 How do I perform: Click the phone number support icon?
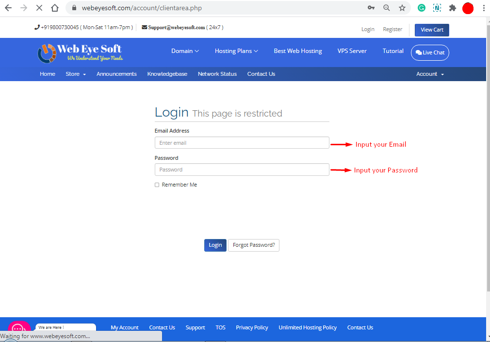[x=36, y=27]
